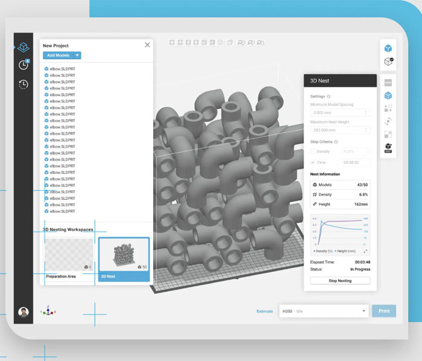Adjust the Minimum Model Spacing stepper
This screenshot has height=361, width=422.
365,113
